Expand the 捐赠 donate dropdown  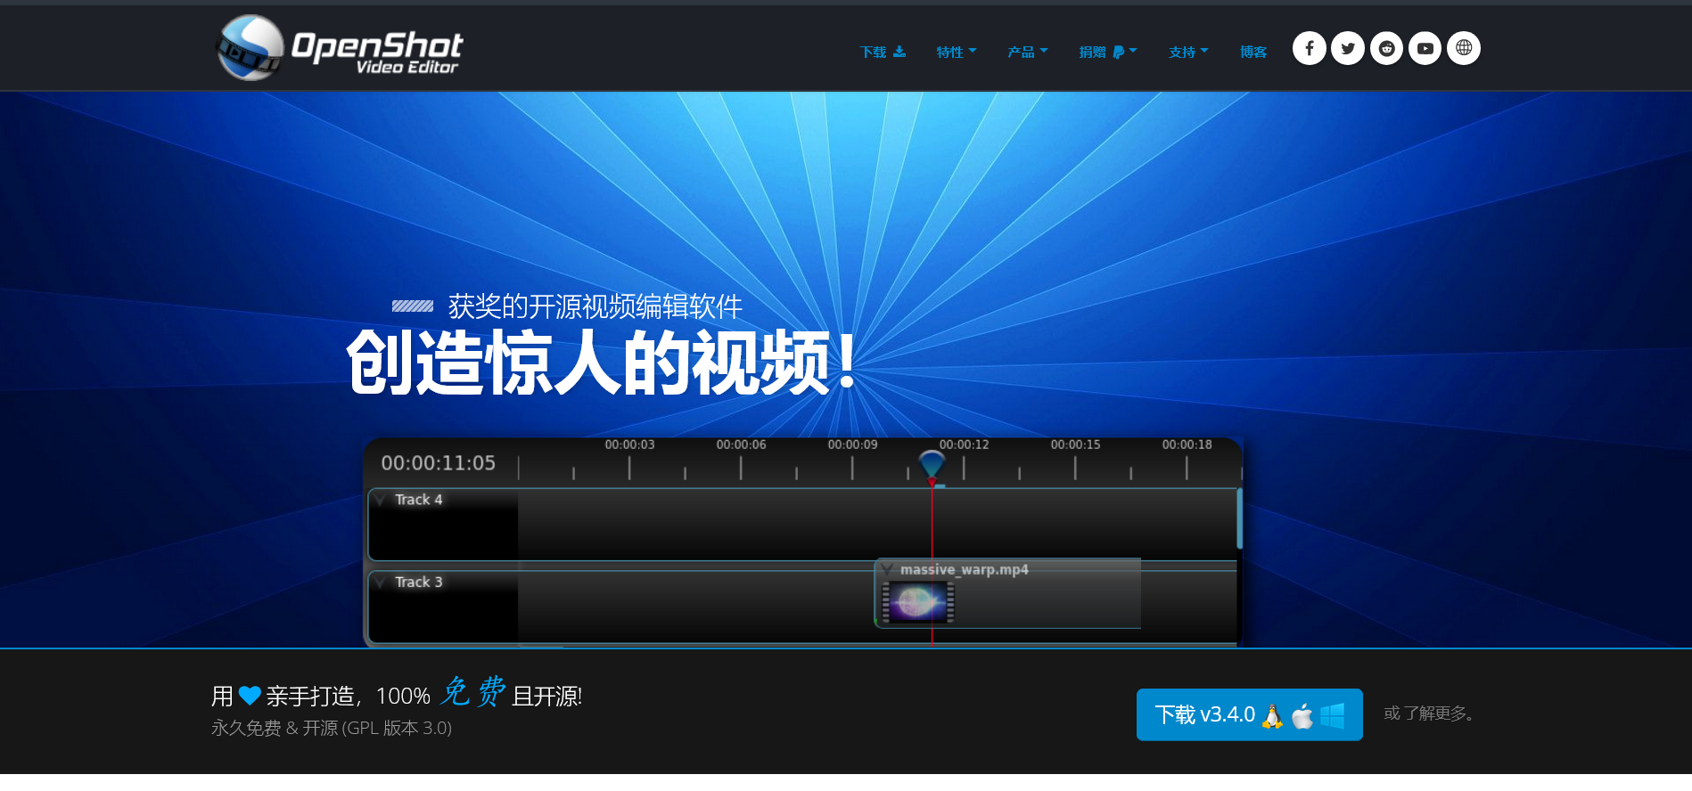tap(1107, 52)
